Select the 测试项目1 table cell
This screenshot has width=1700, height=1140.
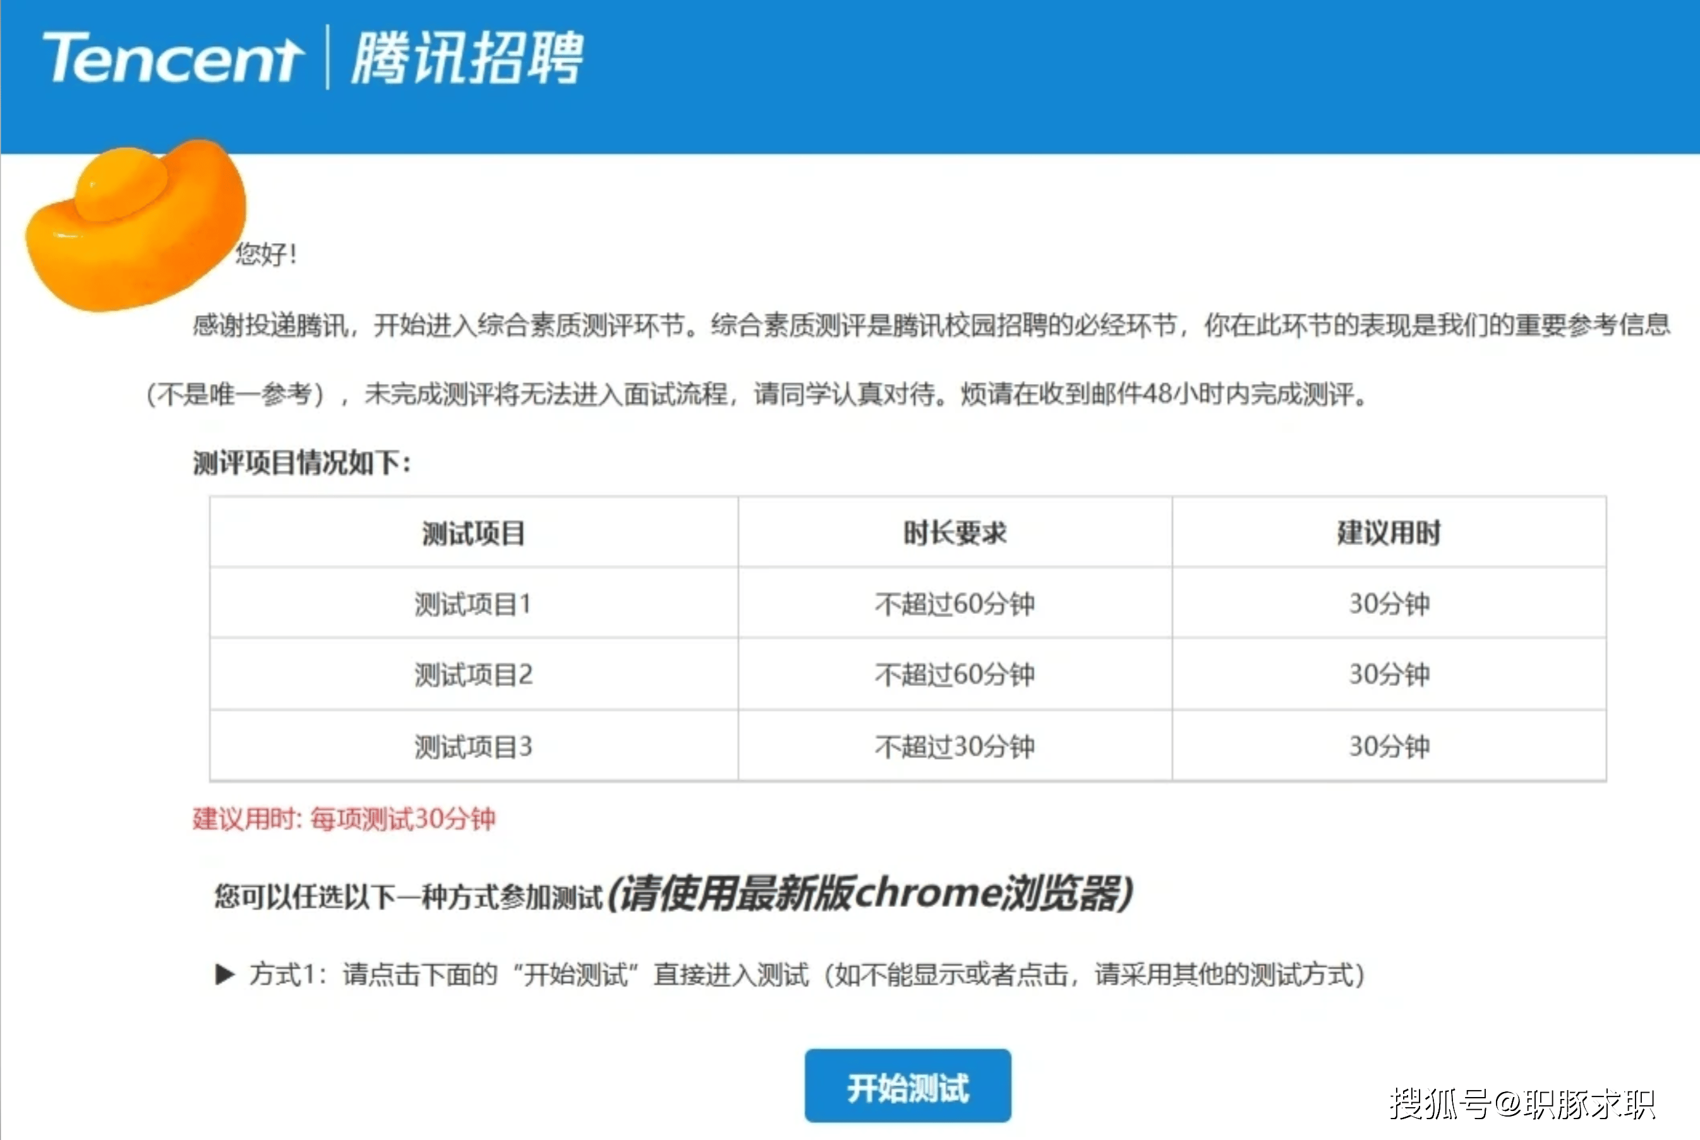[x=473, y=603]
